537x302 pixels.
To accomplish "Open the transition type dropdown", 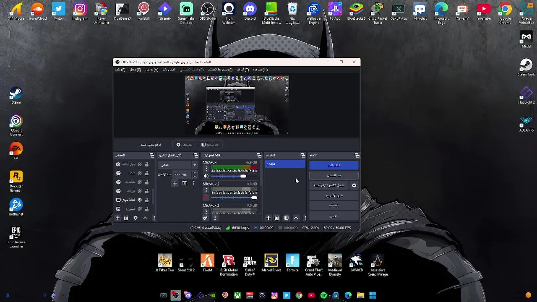I will pyautogui.click(x=178, y=165).
